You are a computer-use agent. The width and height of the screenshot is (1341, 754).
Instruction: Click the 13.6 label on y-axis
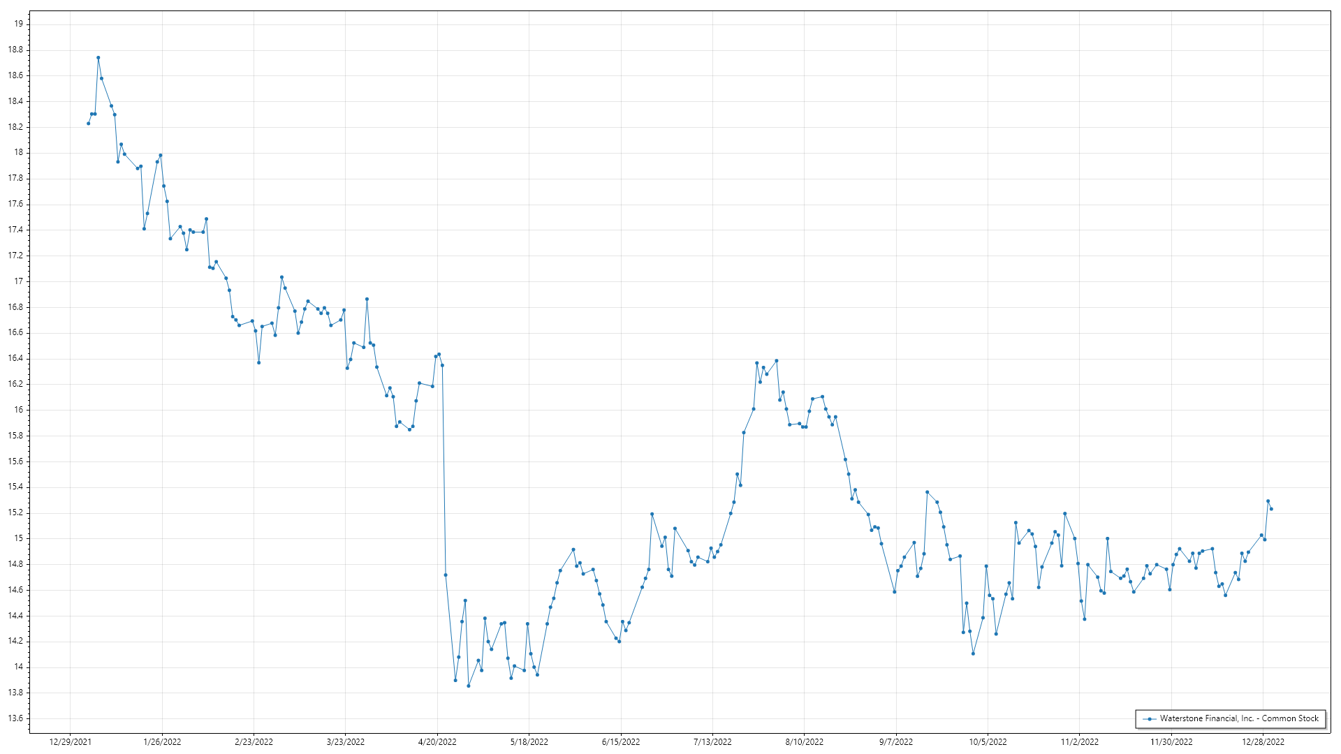point(15,718)
